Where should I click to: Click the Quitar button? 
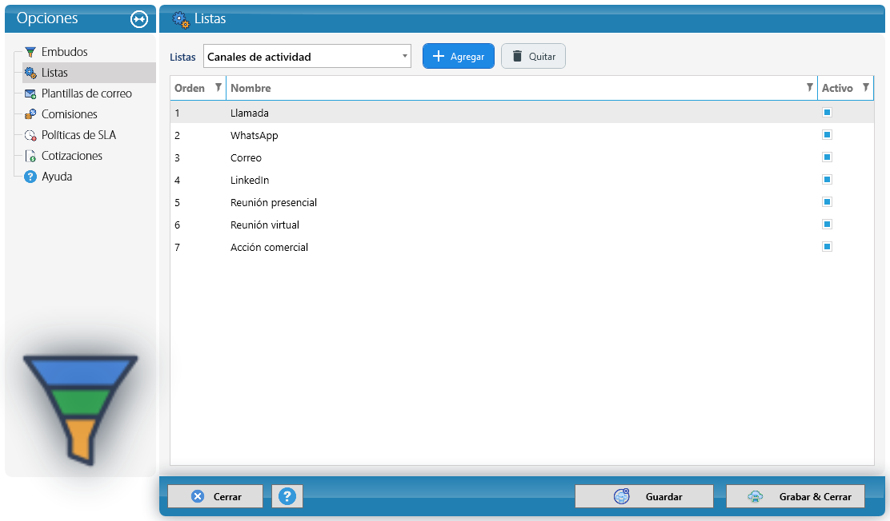[x=533, y=56]
